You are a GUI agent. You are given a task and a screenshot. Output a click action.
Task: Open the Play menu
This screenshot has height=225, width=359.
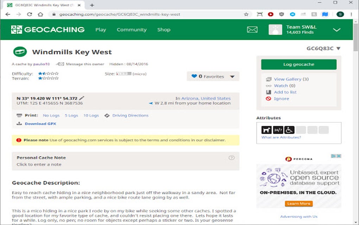101,30
